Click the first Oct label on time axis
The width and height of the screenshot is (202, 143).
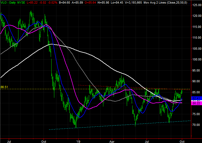tap(44, 142)
